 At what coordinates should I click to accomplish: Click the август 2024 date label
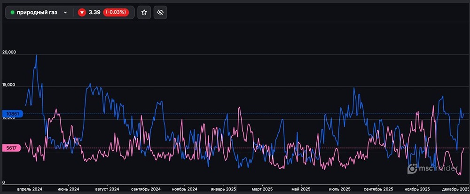pos(107,189)
